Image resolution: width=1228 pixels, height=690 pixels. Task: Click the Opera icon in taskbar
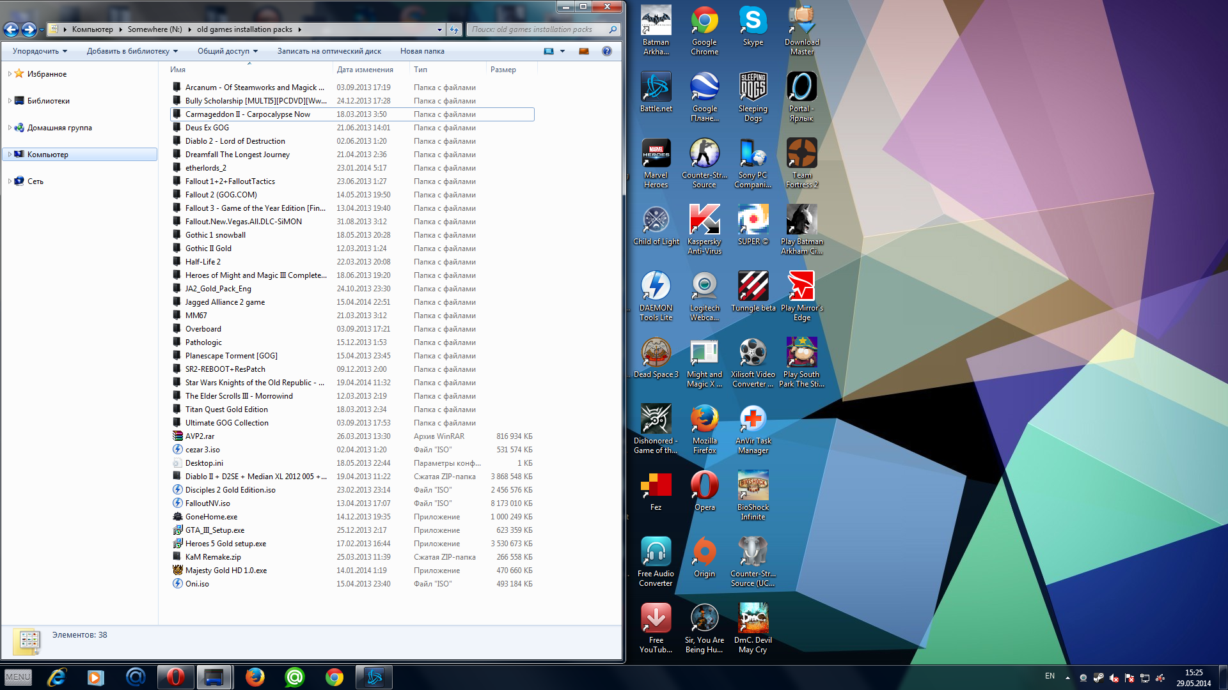[175, 677]
